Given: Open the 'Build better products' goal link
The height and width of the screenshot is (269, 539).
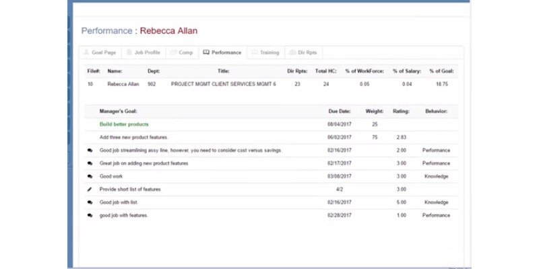Looking at the screenshot, I should pyautogui.click(x=124, y=124).
